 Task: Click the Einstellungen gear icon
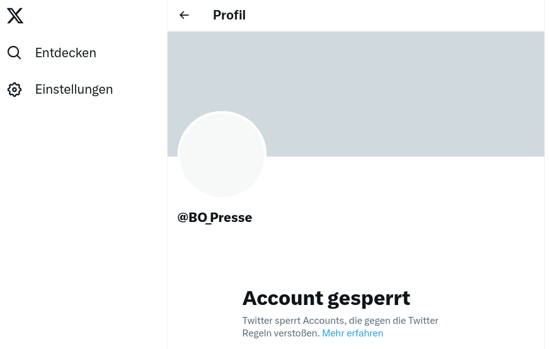(14, 89)
